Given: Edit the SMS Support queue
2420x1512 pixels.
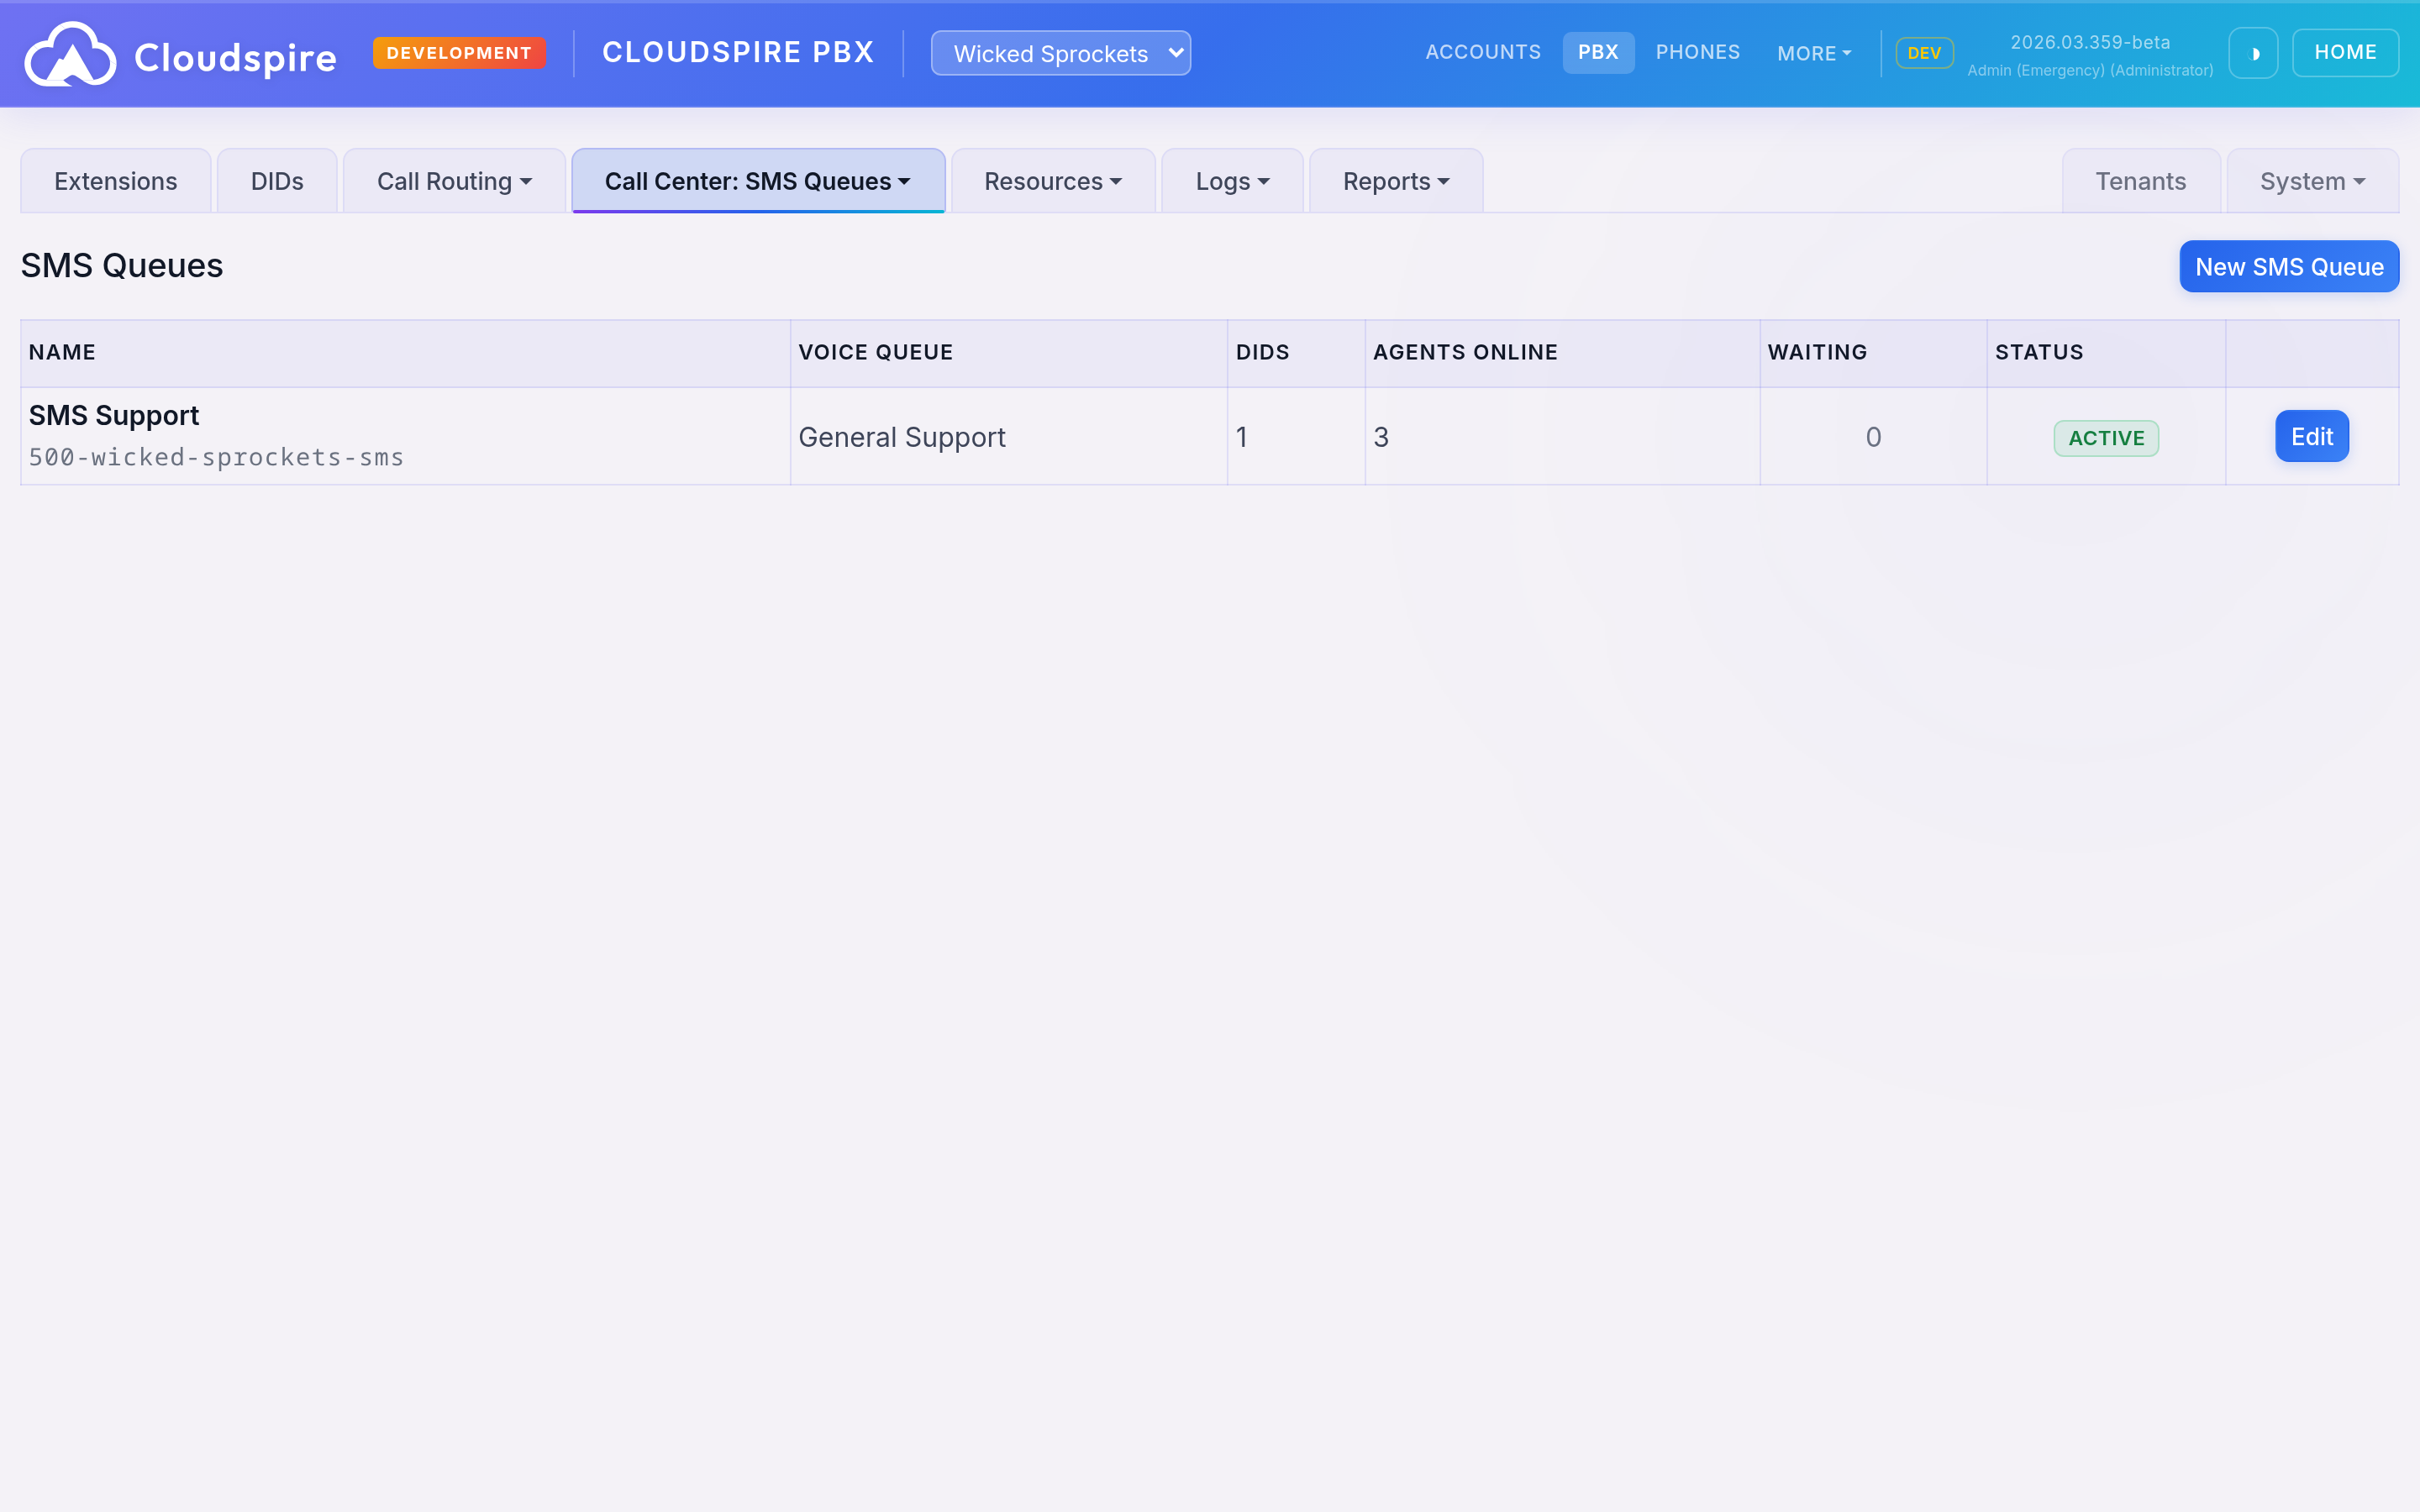Looking at the screenshot, I should coord(2311,436).
